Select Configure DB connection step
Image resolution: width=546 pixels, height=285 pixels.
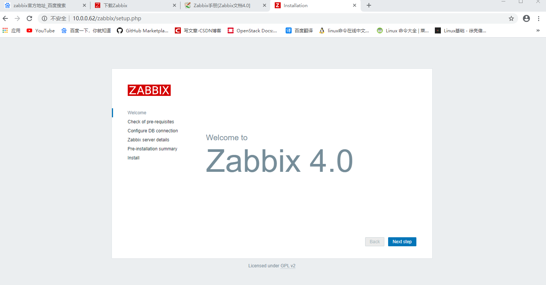coord(153,131)
